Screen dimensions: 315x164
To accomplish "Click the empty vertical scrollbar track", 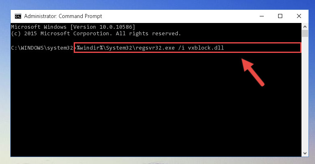I will (x=305, y=93).
